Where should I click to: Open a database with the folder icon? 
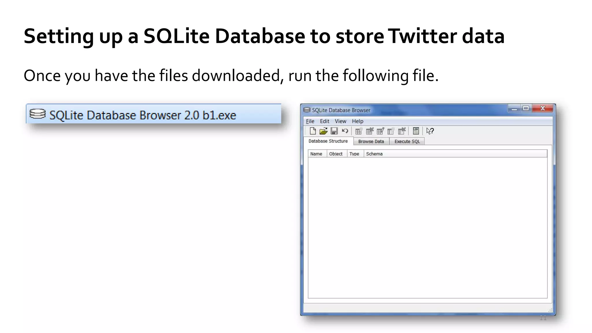[323, 131]
